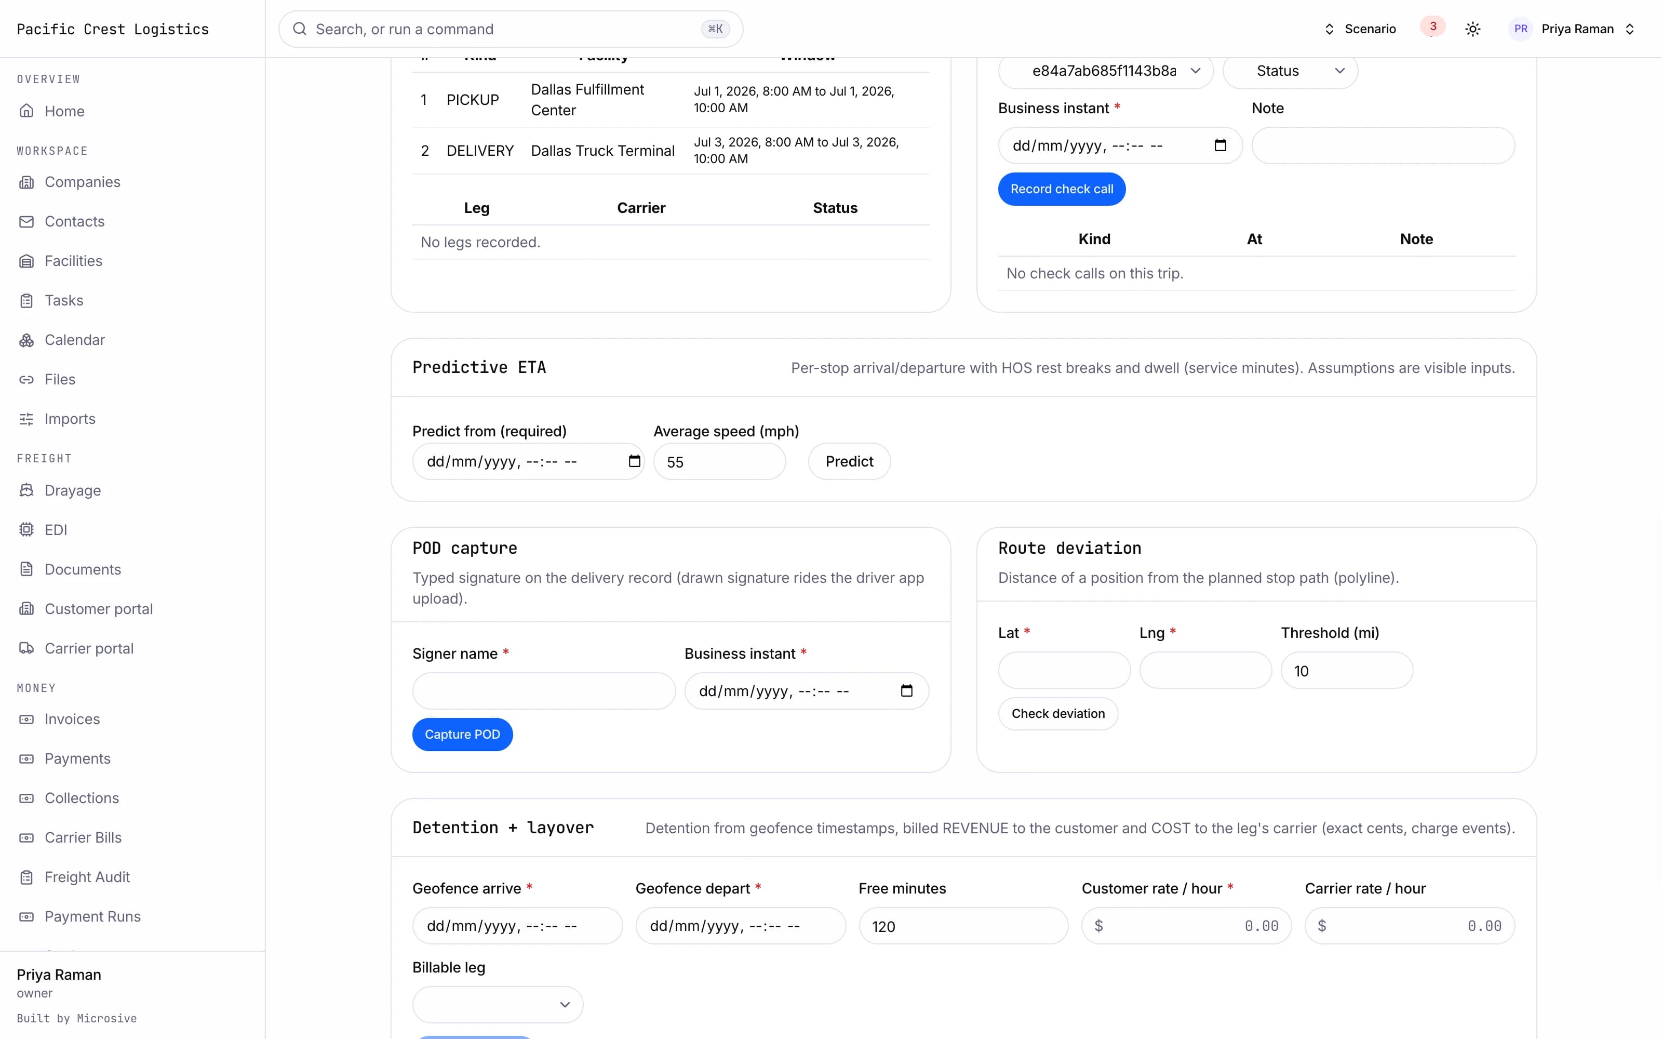Click the Lat input field

tap(1064, 671)
